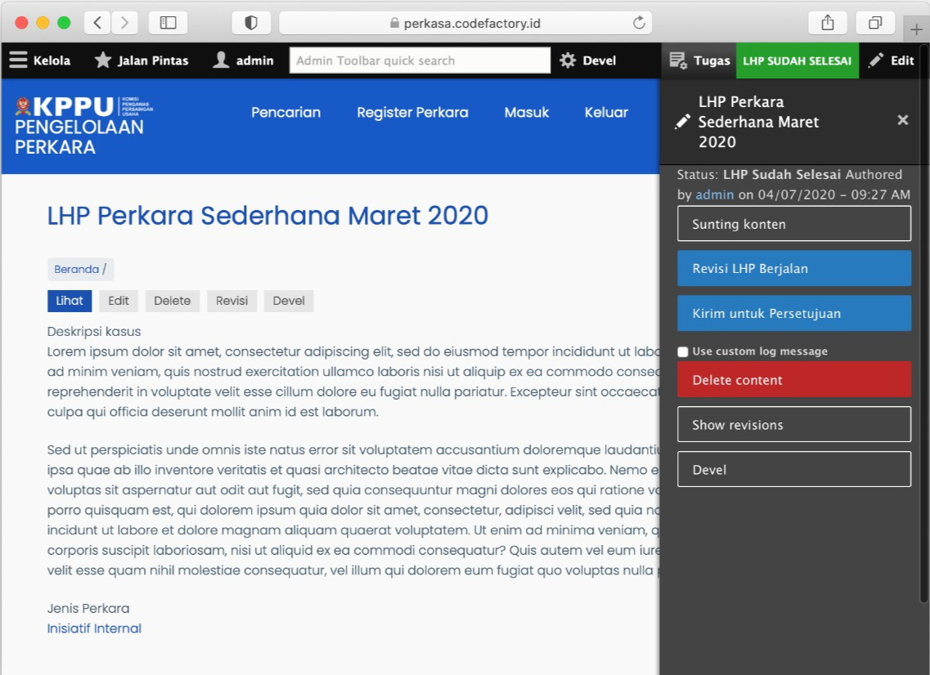Open Register Perkara in the navigation
This screenshot has height=675, width=930.
tap(412, 113)
